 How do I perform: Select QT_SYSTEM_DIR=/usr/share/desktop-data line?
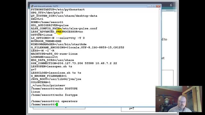[x=64, y=16]
